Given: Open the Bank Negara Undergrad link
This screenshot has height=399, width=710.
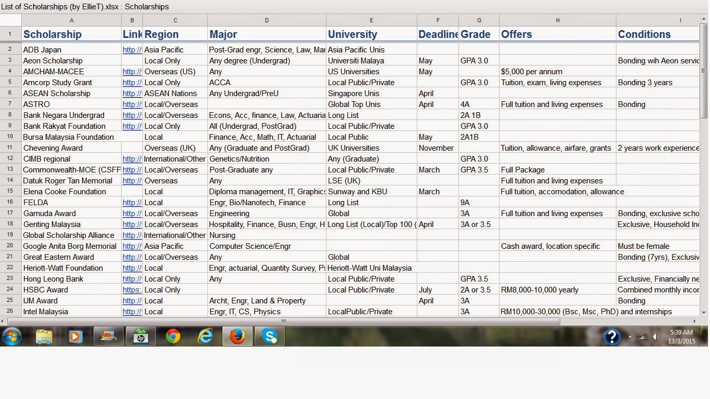Looking at the screenshot, I should (x=132, y=115).
